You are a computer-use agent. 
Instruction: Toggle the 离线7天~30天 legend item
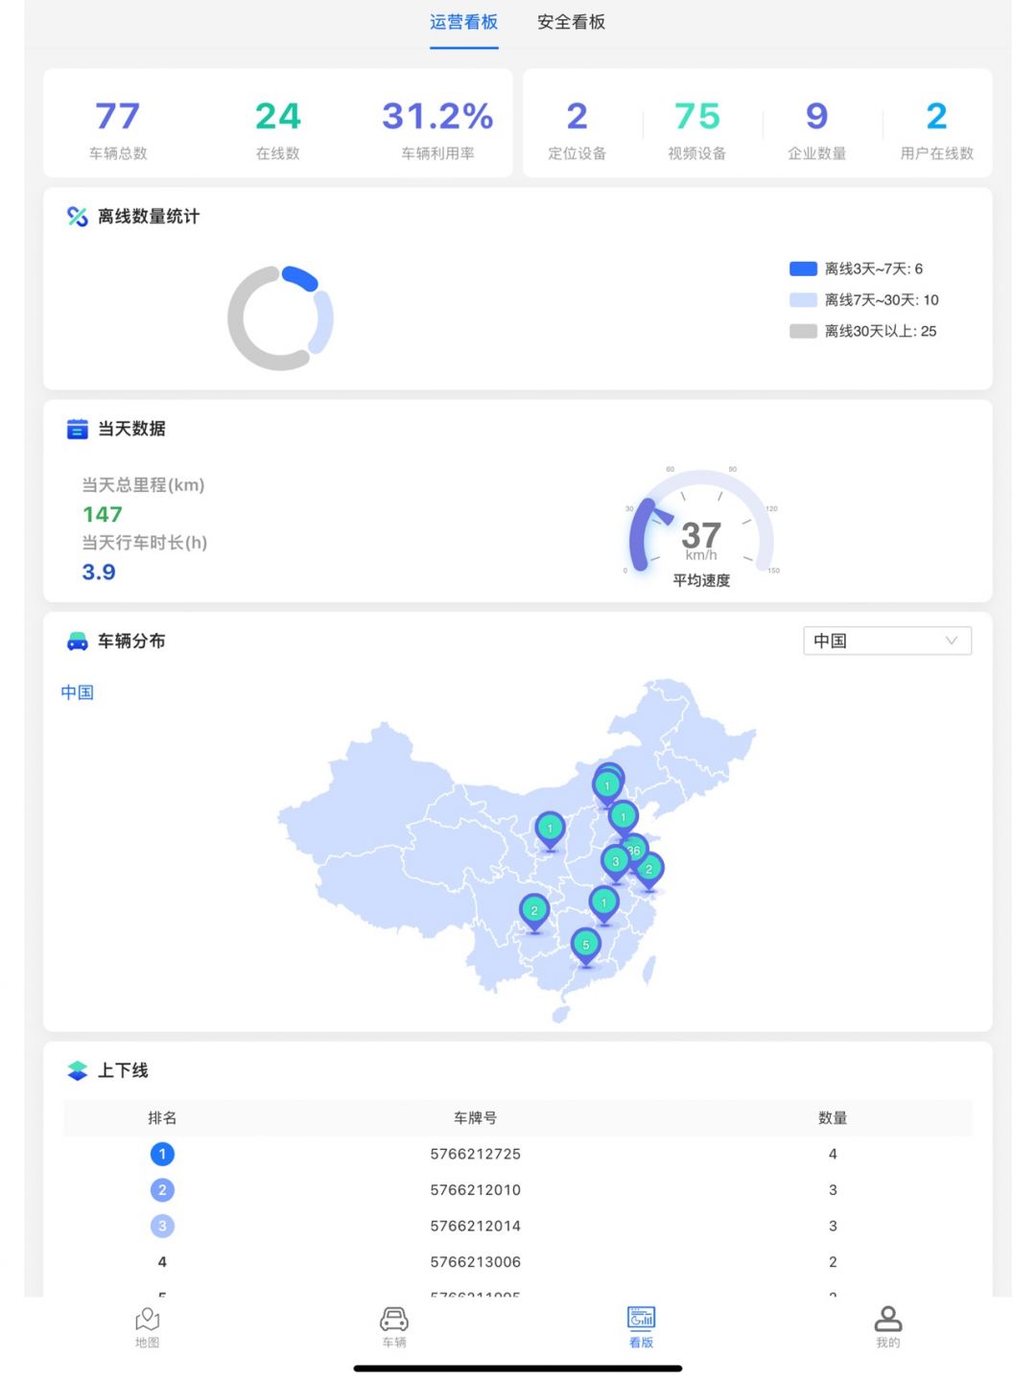tap(863, 300)
